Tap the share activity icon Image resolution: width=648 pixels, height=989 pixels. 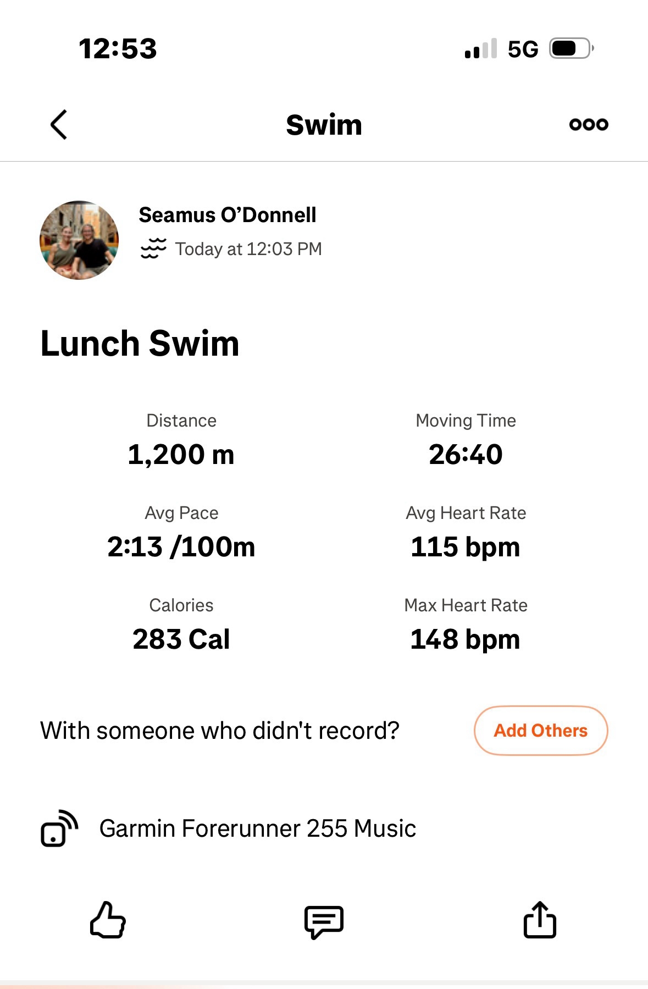click(539, 920)
